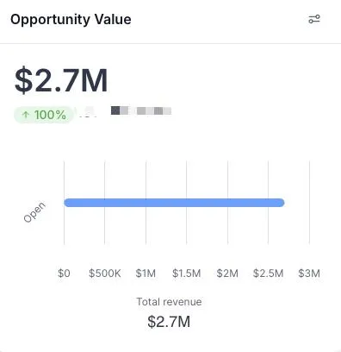Click the blurred comparison text beside 100%
The image size is (341, 352).
pyautogui.click(x=124, y=111)
